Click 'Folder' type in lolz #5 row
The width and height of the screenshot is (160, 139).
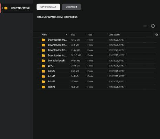[90, 87]
